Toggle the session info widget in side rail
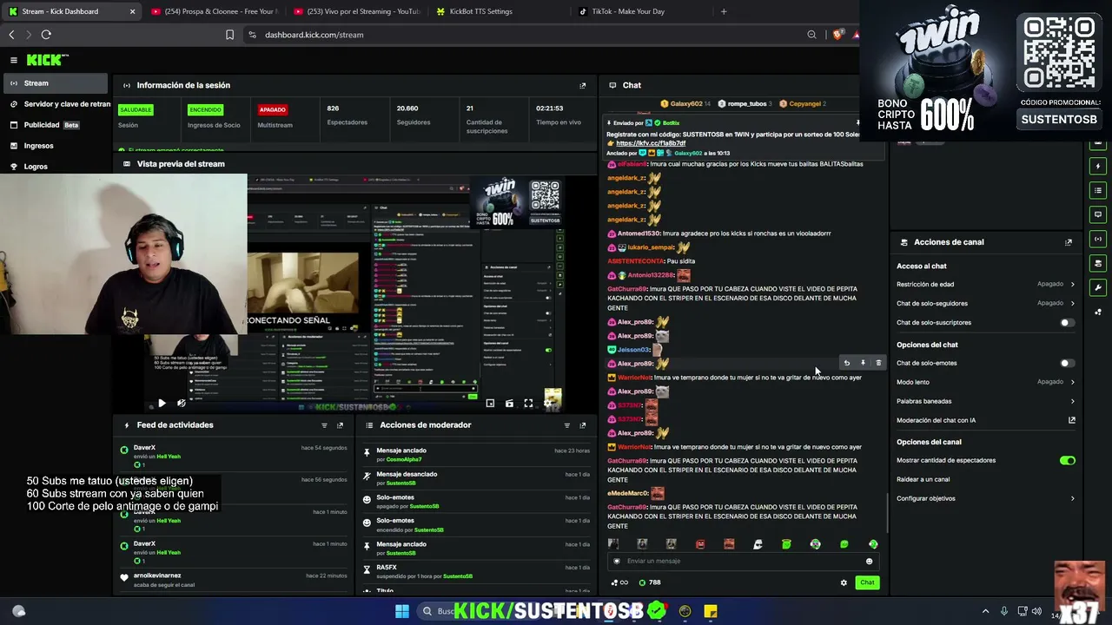1112x625 pixels. click(1098, 239)
